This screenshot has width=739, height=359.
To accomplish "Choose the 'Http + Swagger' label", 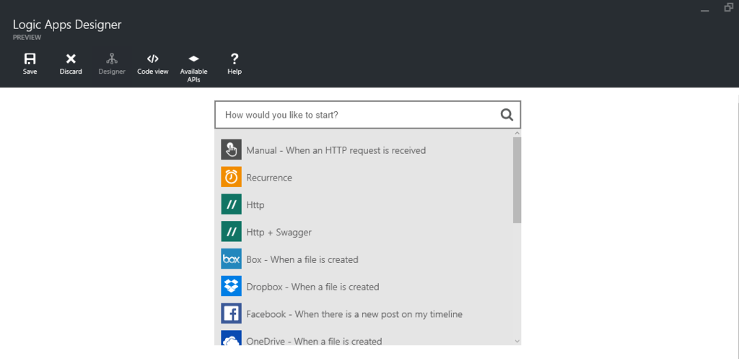I will [279, 233].
